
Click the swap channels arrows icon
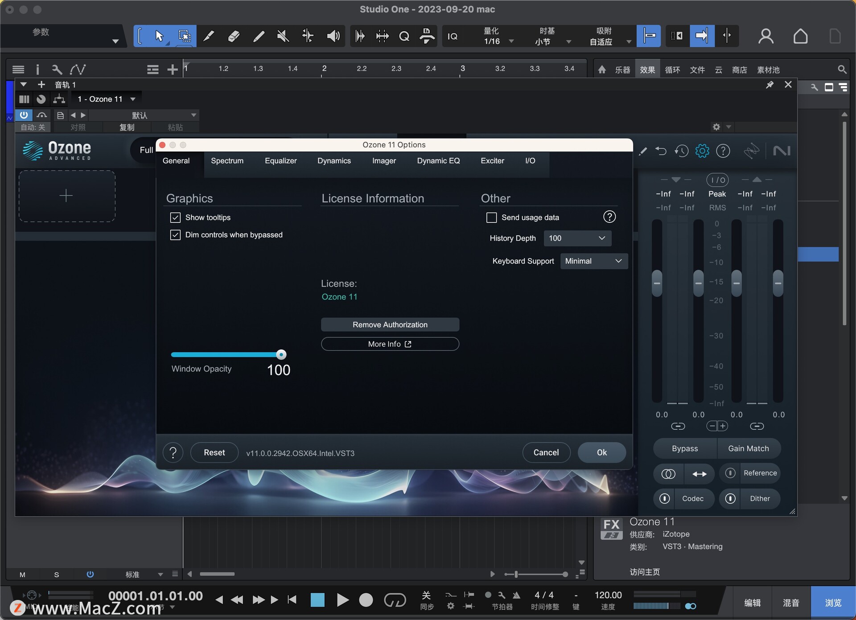[700, 473]
